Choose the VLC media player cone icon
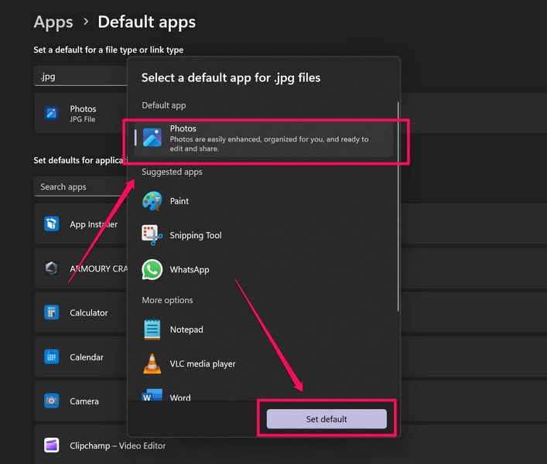 coord(152,363)
